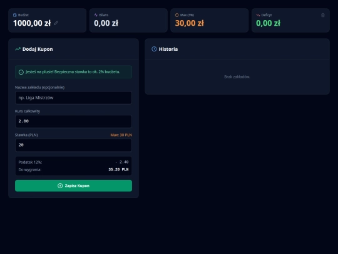Click the Bilans activity icon
The image size is (338, 254).
pyautogui.click(x=96, y=15)
